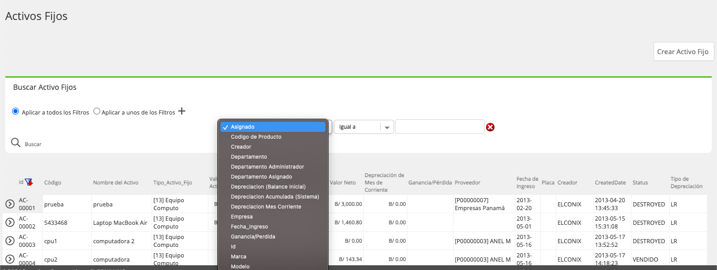Viewport: 717px width, 270px height.
Task: Choose 'Fecha_Ingreso' option
Action: 273,226
